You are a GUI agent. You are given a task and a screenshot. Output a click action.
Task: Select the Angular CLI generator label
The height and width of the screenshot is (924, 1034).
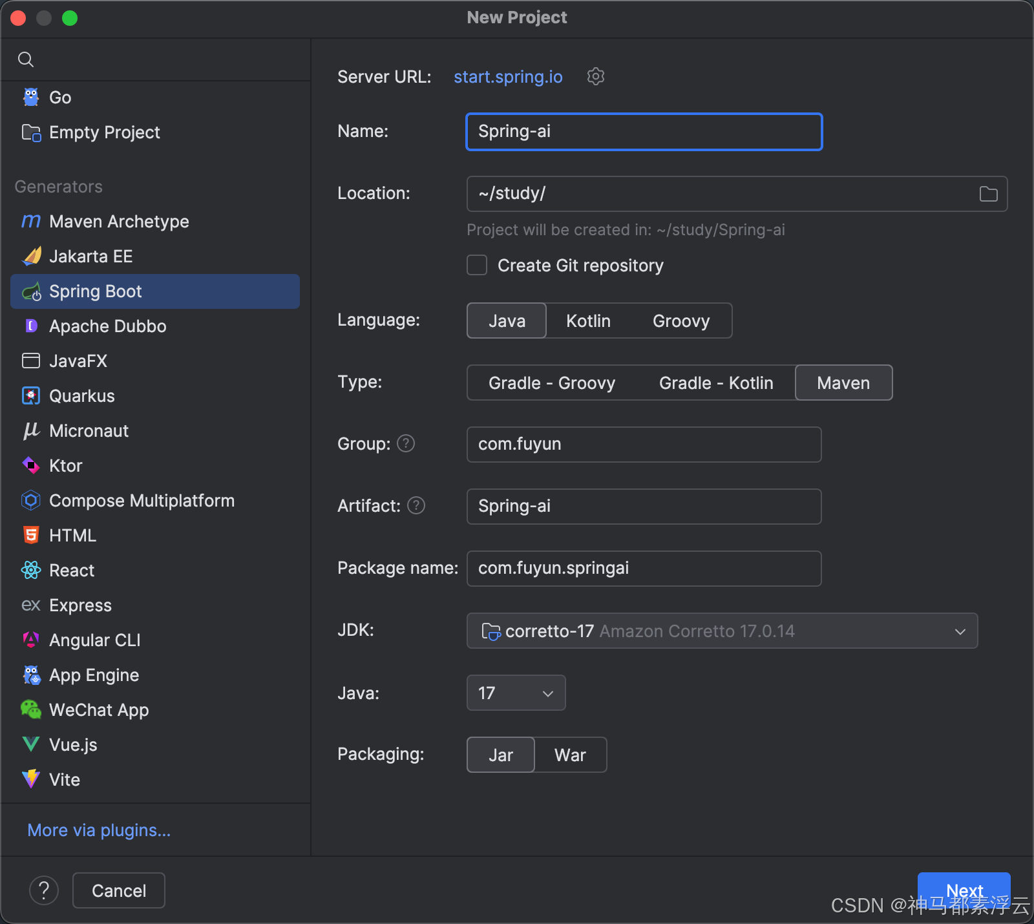(95, 640)
